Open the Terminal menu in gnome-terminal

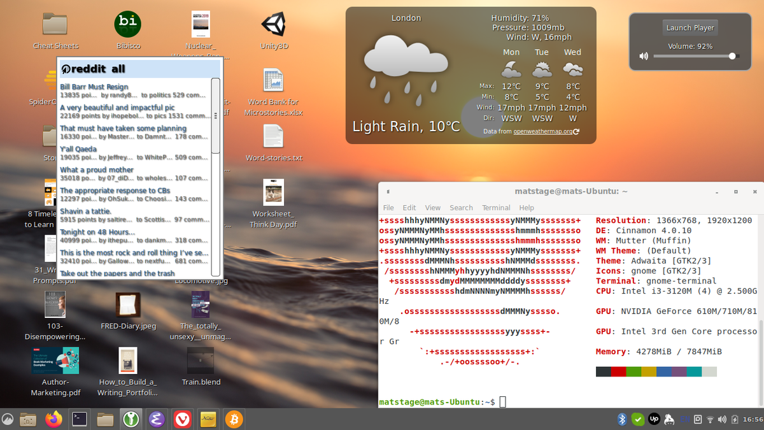coord(496,207)
